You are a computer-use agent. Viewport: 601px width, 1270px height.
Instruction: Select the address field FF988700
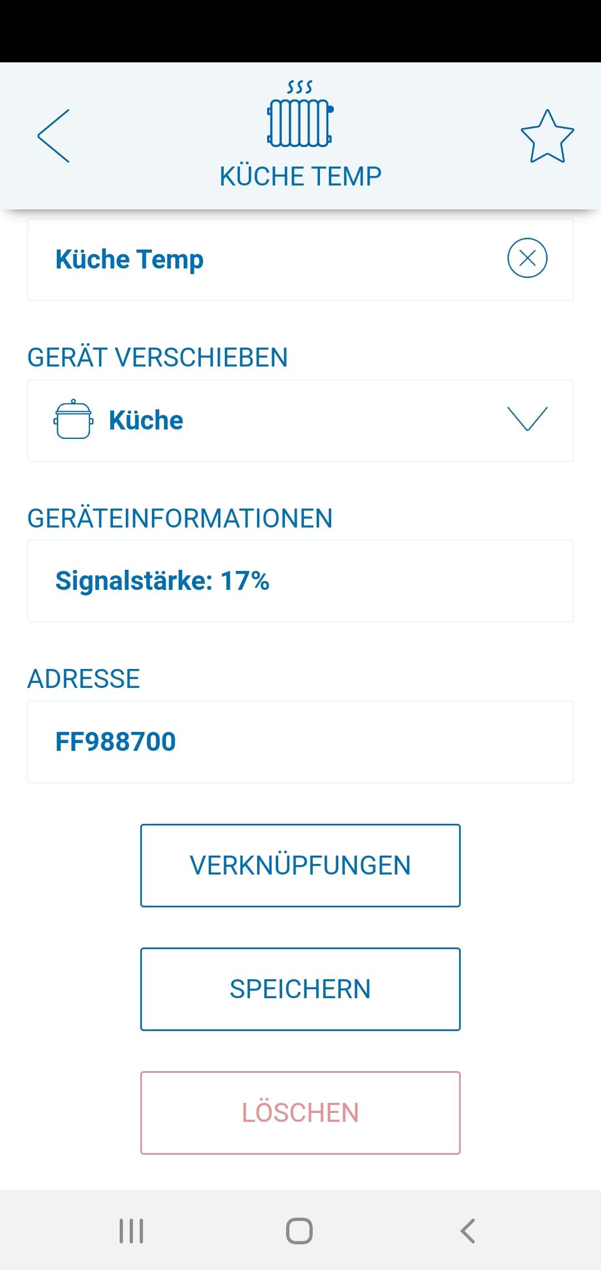click(300, 742)
